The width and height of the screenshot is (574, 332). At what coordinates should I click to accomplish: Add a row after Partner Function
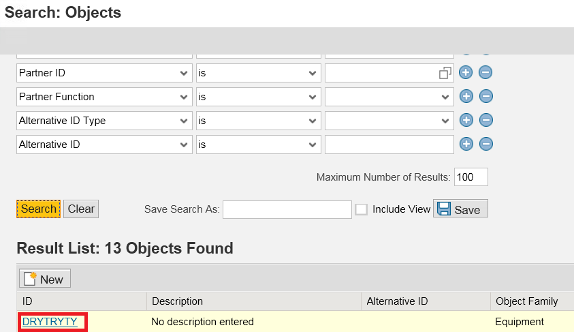[x=466, y=96]
